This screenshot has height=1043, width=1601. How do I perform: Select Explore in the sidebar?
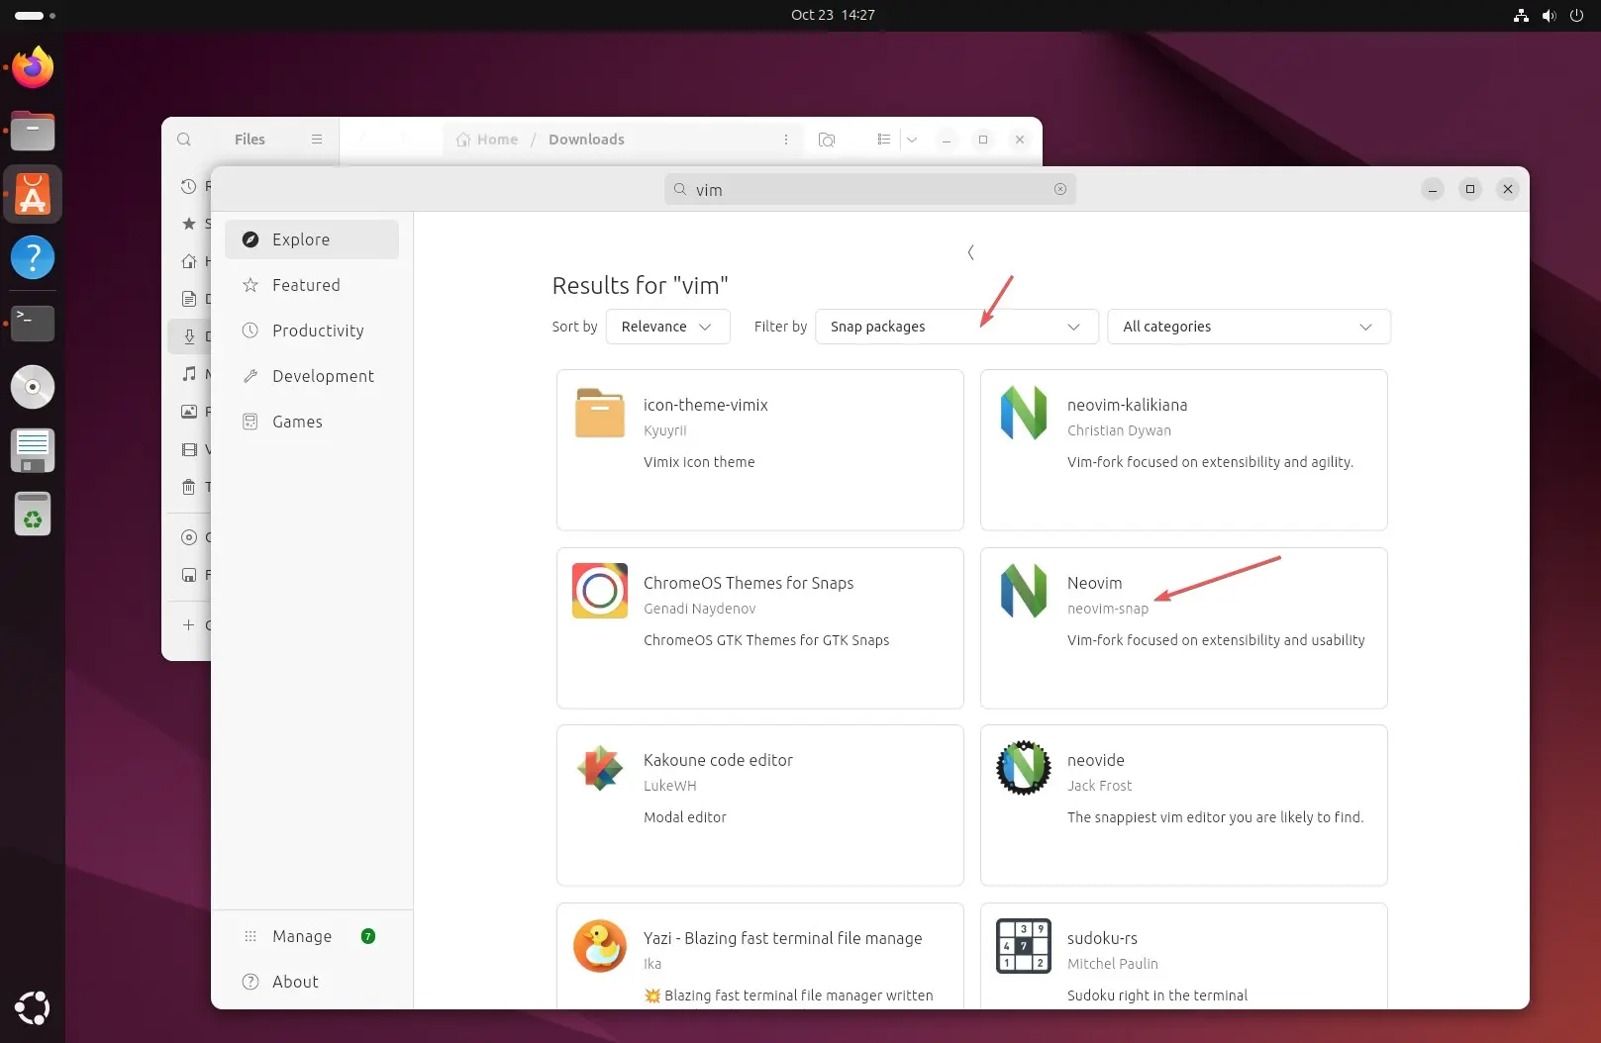click(x=312, y=239)
